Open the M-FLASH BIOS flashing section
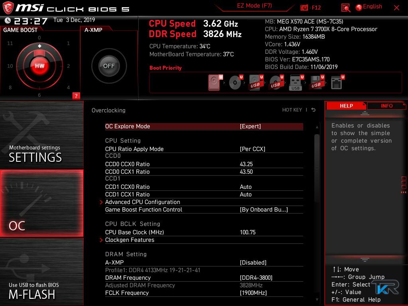 tap(41, 272)
